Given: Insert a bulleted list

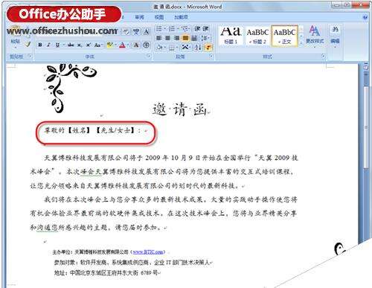Looking at the screenshot, I should coord(158,29).
